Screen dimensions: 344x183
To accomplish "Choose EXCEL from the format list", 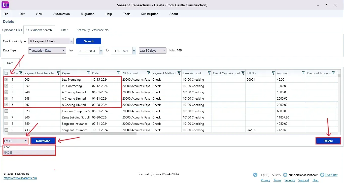I will point(29,152).
